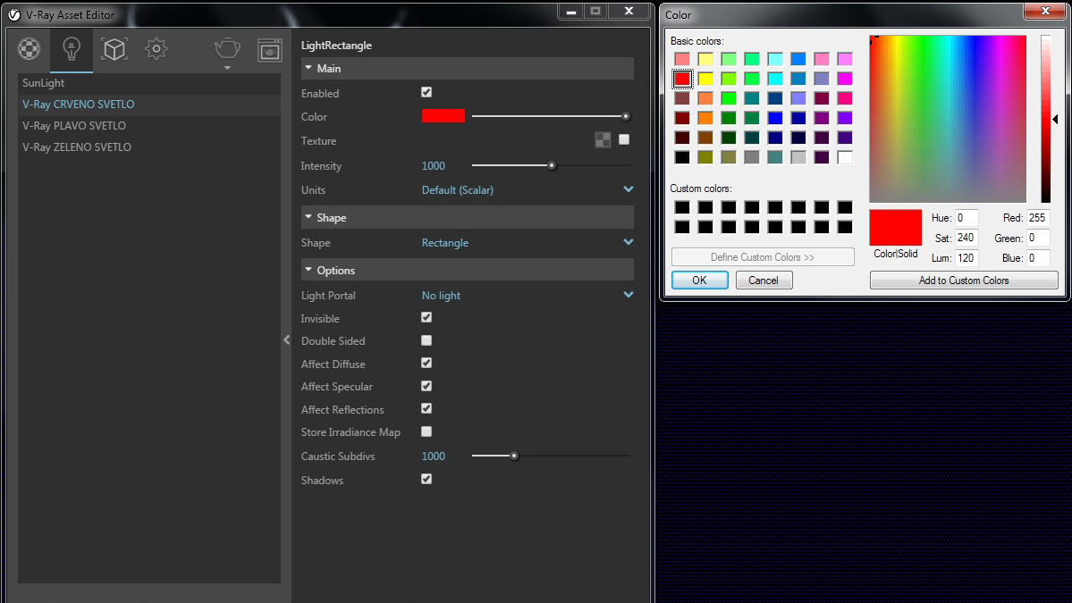Start render with the teapot icon
The height and width of the screenshot is (603, 1072).
tap(227, 48)
